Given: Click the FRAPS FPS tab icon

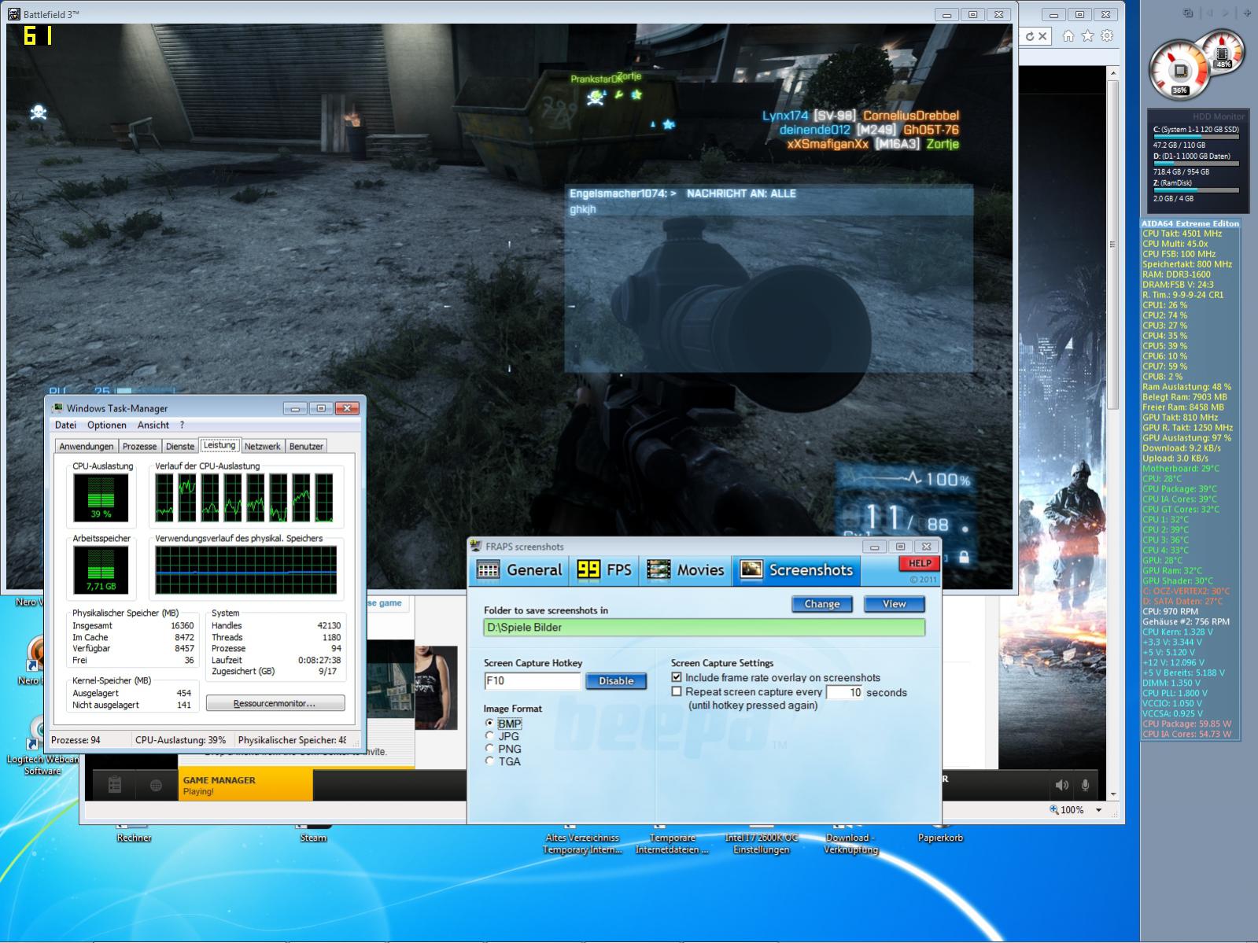Looking at the screenshot, I should (588, 570).
